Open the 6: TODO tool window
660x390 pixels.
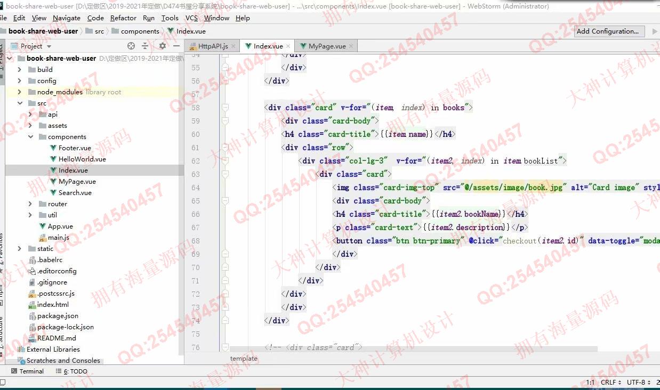pos(71,371)
